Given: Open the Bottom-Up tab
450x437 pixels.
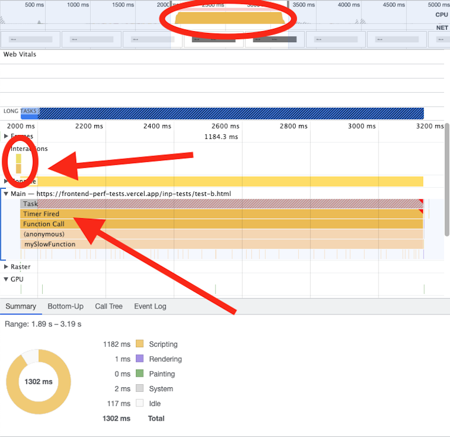Looking at the screenshot, I should 66,306.
